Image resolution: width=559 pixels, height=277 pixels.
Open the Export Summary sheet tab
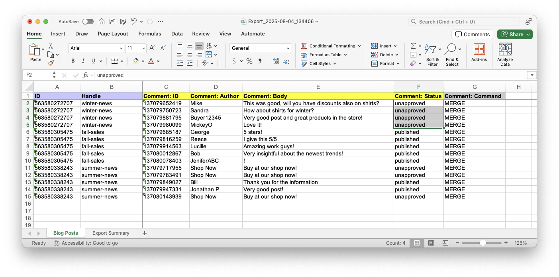point(111,233)
